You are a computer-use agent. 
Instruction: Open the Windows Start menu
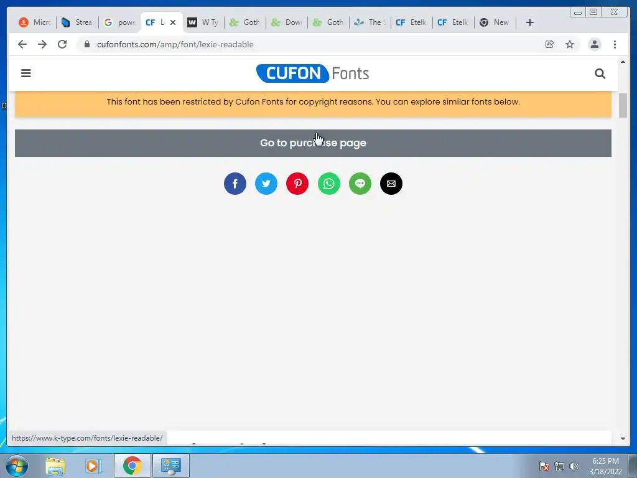pos(17,466)
